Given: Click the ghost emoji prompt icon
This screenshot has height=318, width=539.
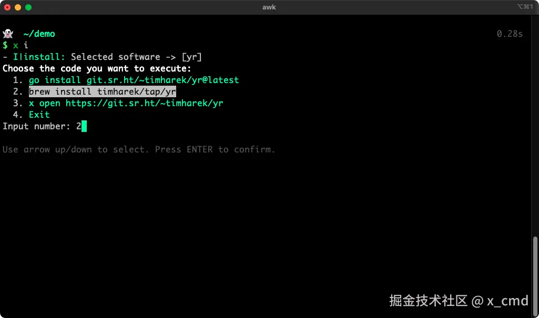Looking at the screenshot, I should pos(8,34).
